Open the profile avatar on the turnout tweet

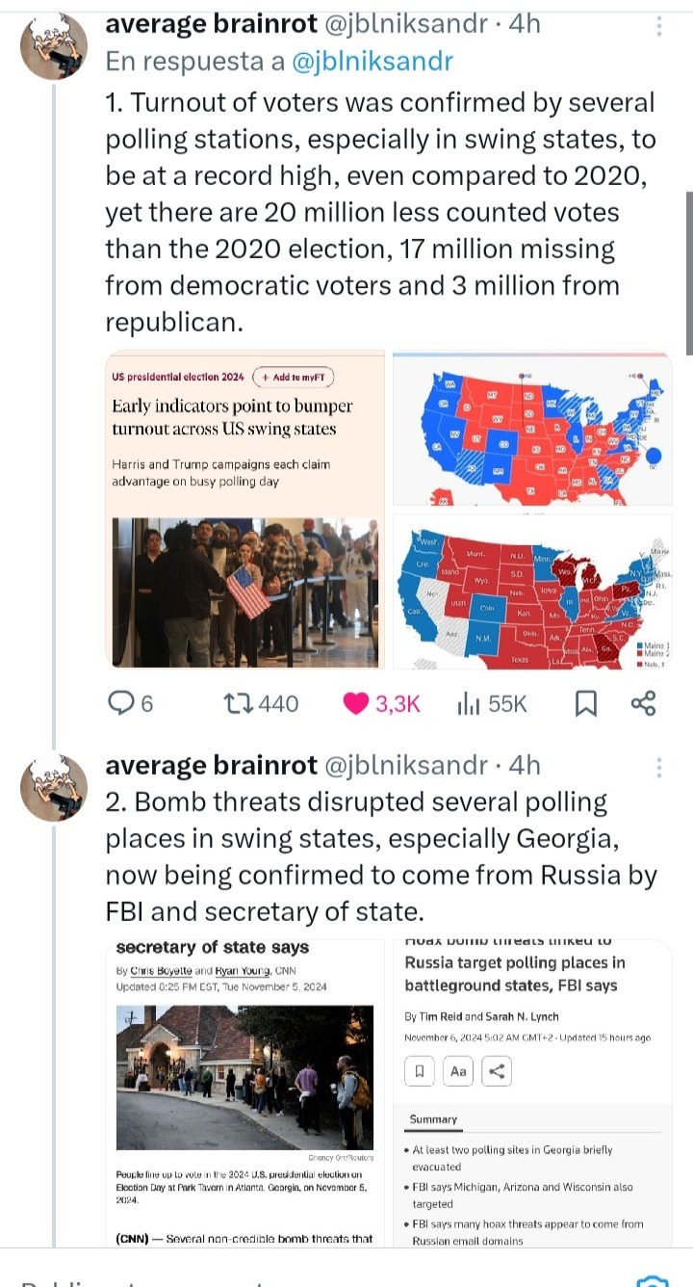54,47
